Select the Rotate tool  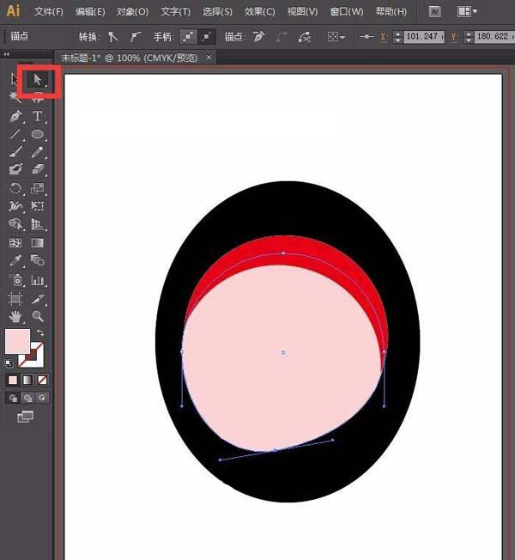coord(15,189)
